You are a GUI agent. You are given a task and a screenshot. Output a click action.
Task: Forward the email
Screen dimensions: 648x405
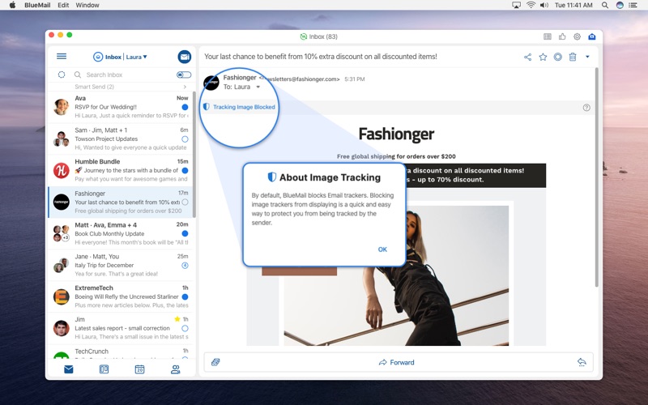tap(396, 362)
